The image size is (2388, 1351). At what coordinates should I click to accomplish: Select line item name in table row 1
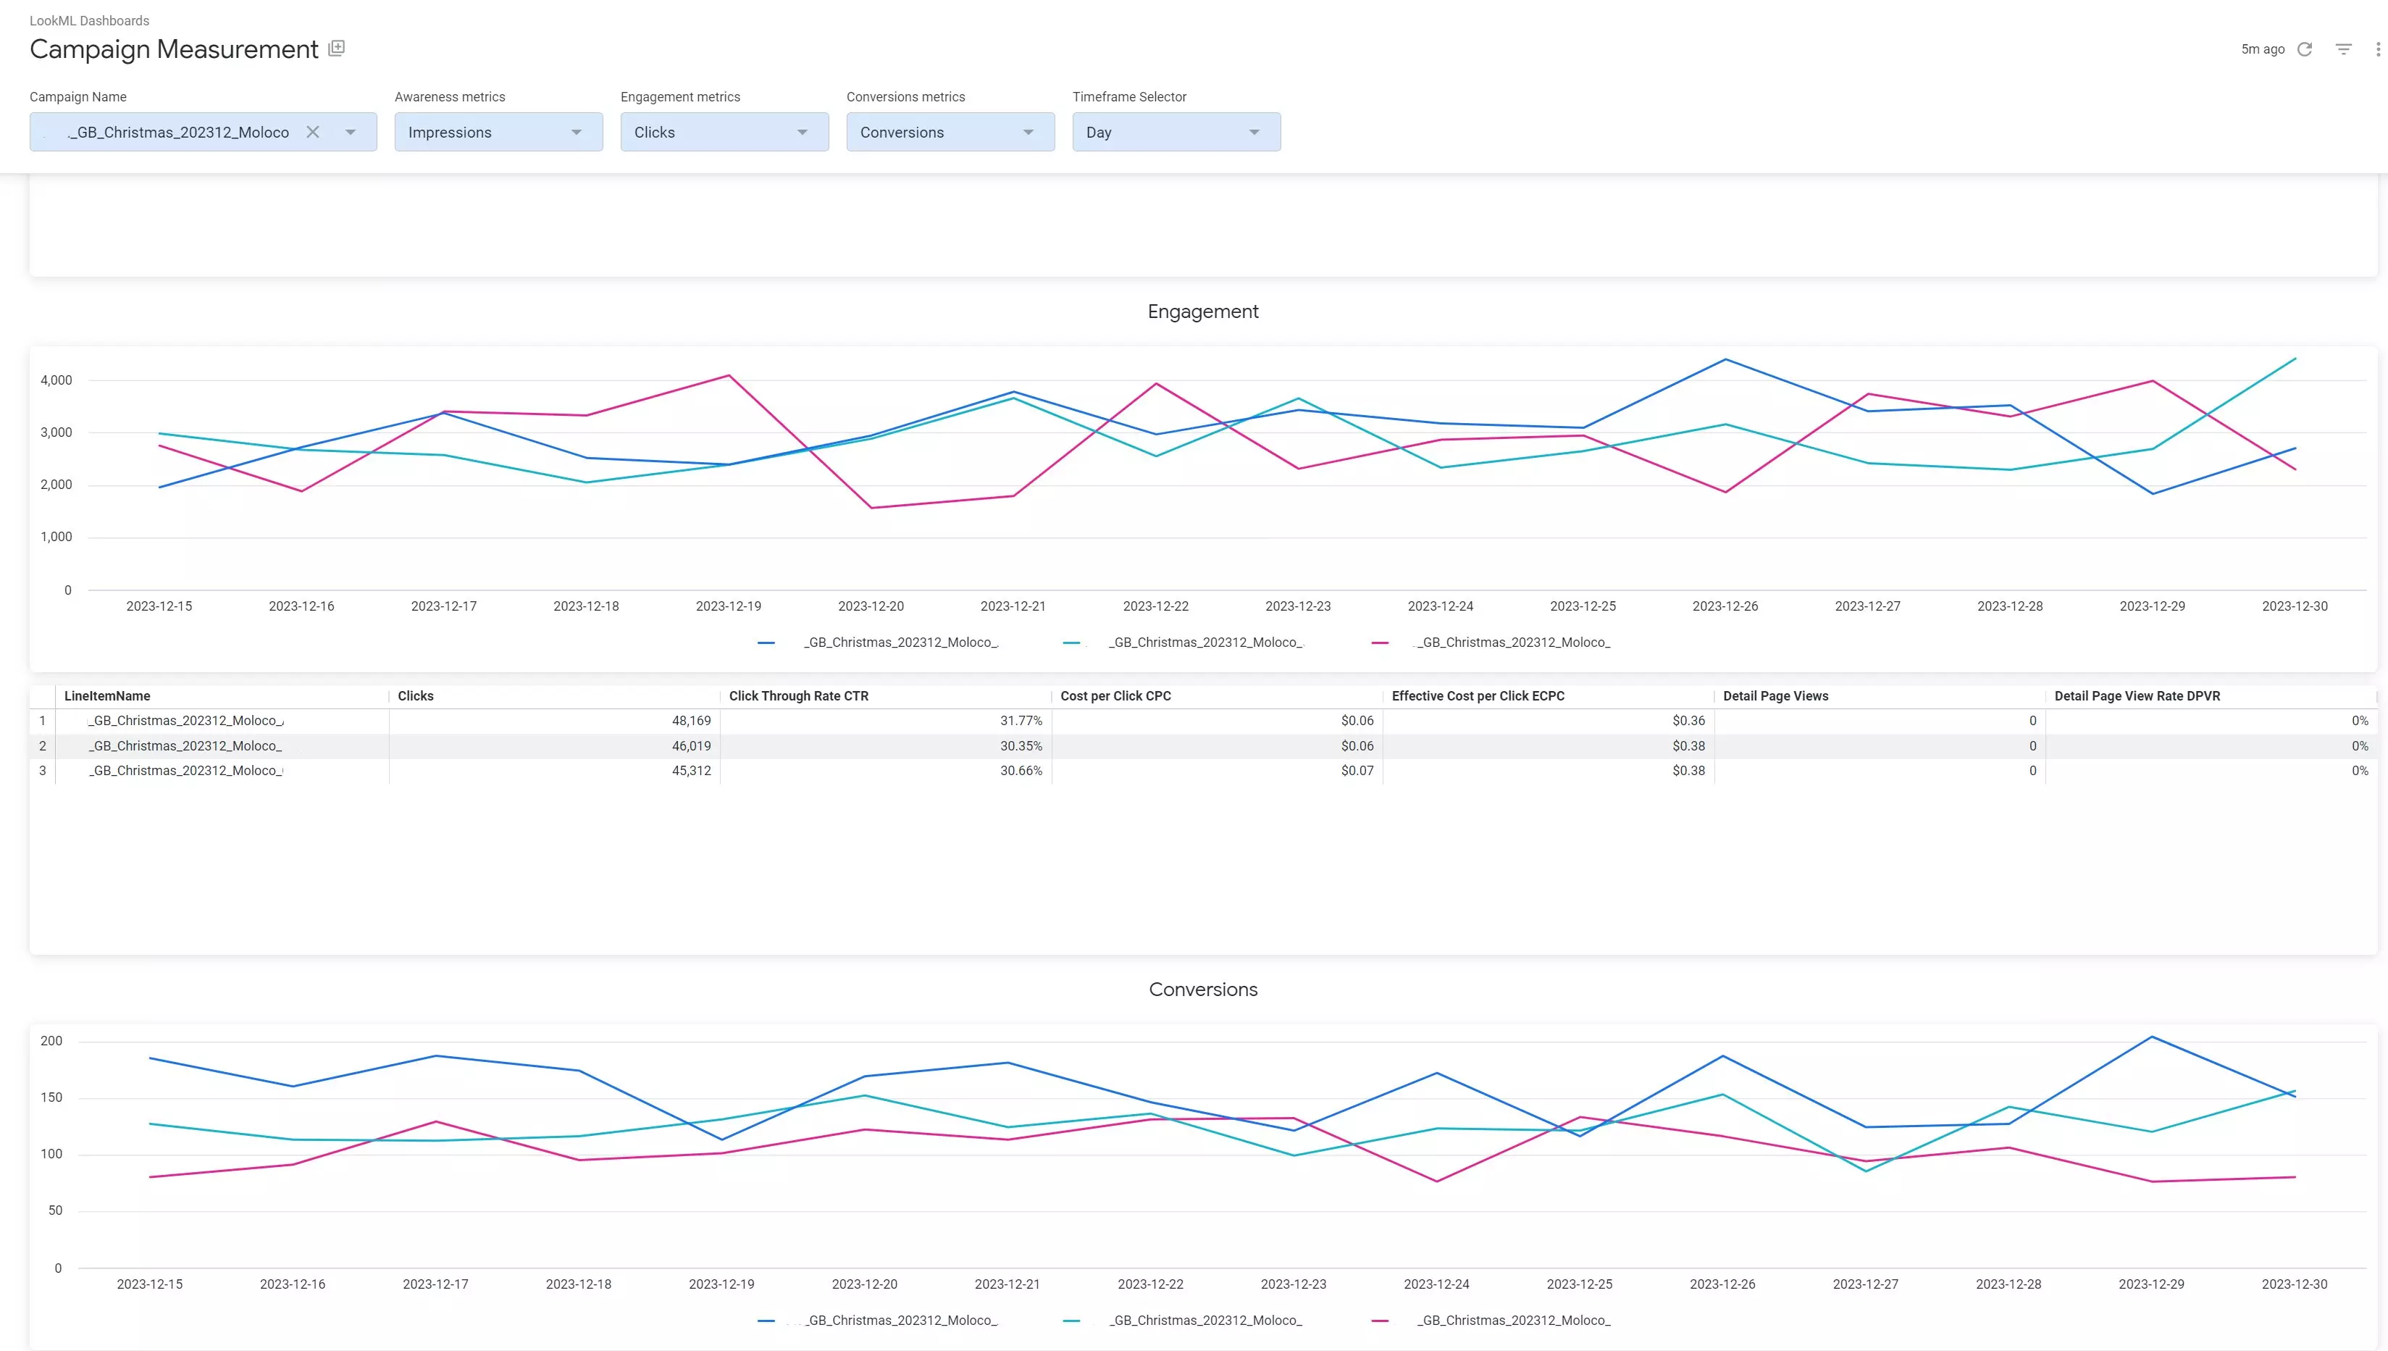185,721
